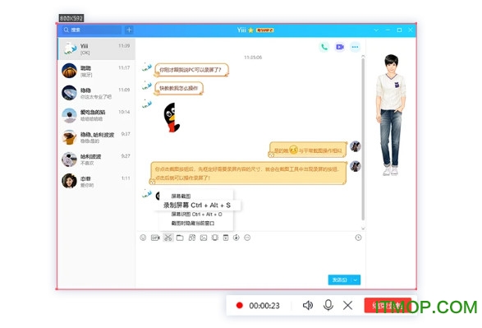Open the circled ellipsis toolbar icon
The image size is (482, 328).
point(247,238)
